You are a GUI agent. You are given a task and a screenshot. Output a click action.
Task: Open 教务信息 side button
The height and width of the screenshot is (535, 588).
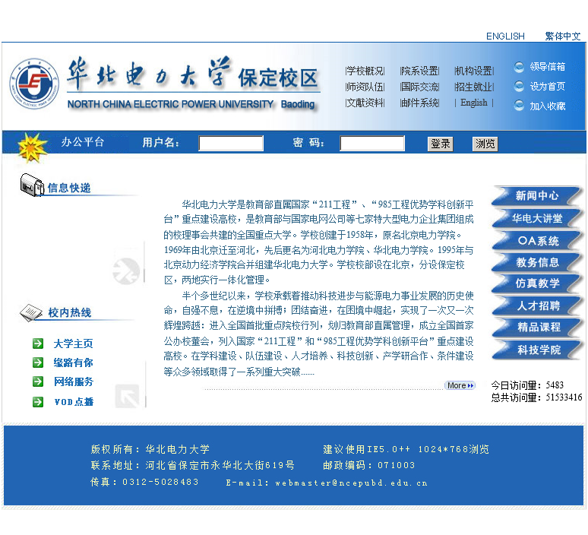pyautogui.click(x=536, y=262)
